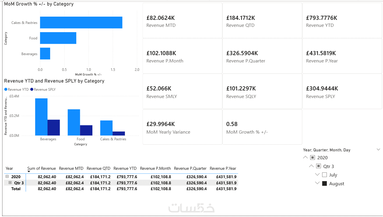Click the Revenue P.Quarter column header
383x217 pixels.
pos(190,168)
